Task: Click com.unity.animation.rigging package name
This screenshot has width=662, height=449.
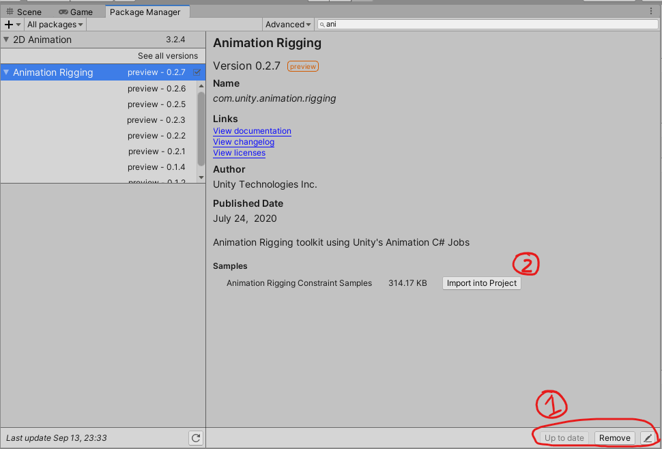Action: pos(274,98)
